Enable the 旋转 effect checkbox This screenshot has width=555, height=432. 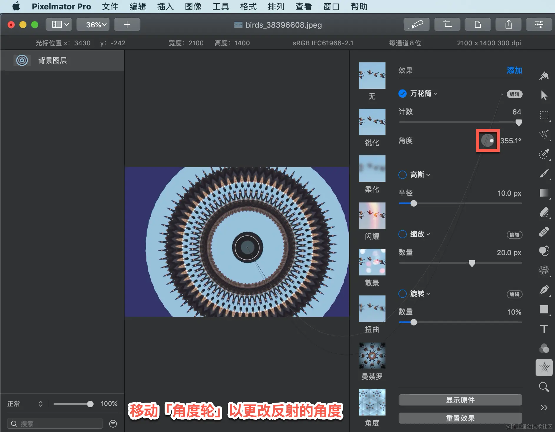click(x=402, y=294)
